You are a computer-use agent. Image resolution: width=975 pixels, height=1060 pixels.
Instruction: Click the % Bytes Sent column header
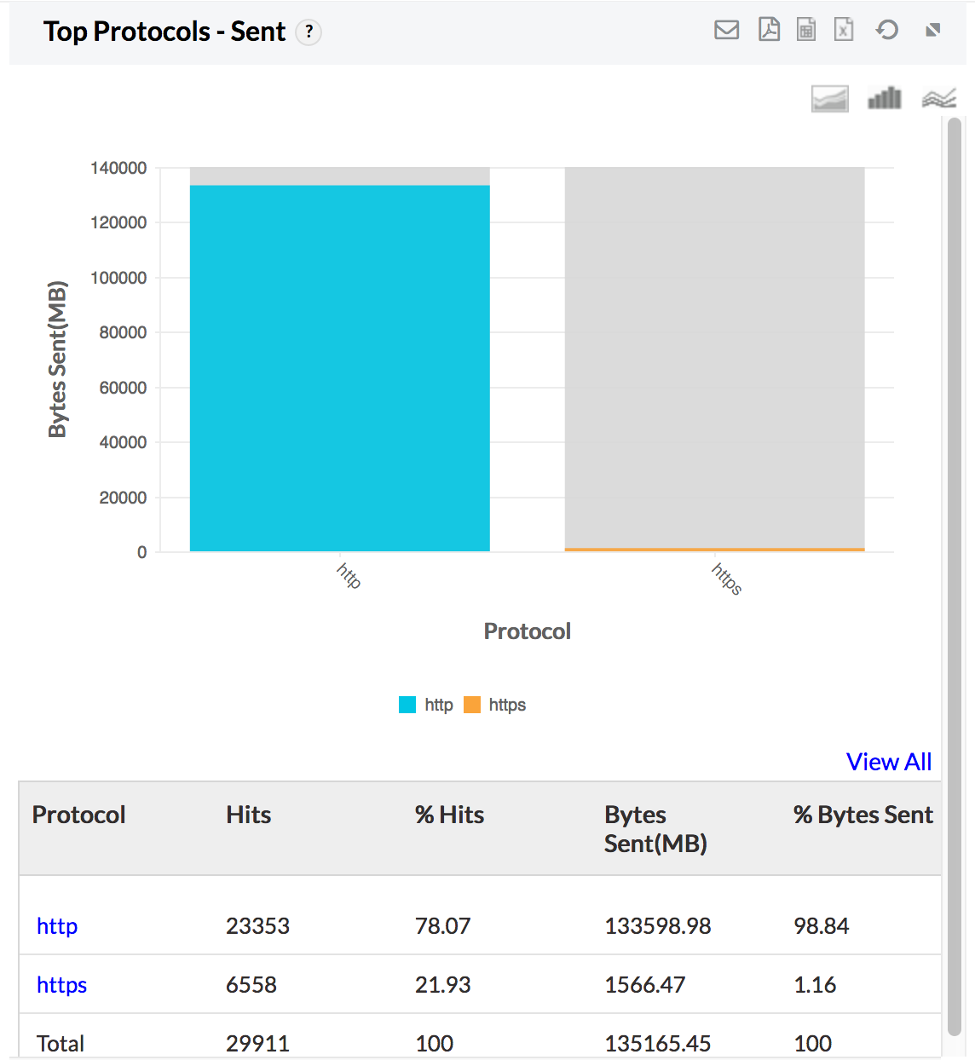[x=862, y=815]
